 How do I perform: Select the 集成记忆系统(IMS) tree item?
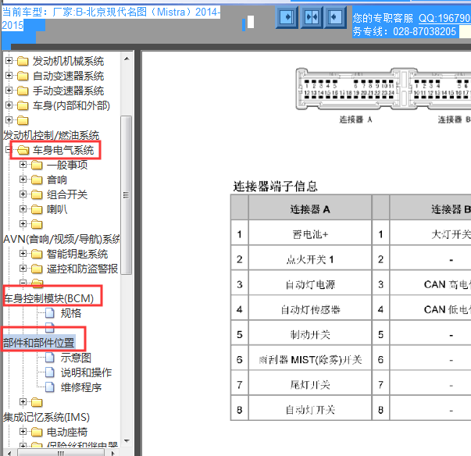47,417
